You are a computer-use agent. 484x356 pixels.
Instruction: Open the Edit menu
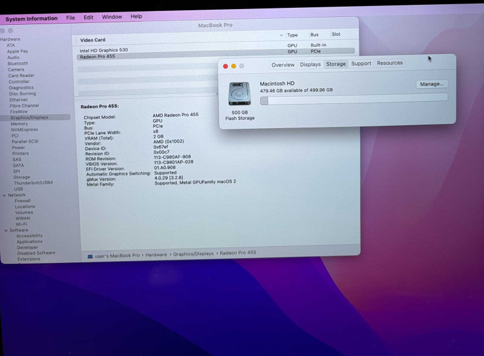coord(88,18)
